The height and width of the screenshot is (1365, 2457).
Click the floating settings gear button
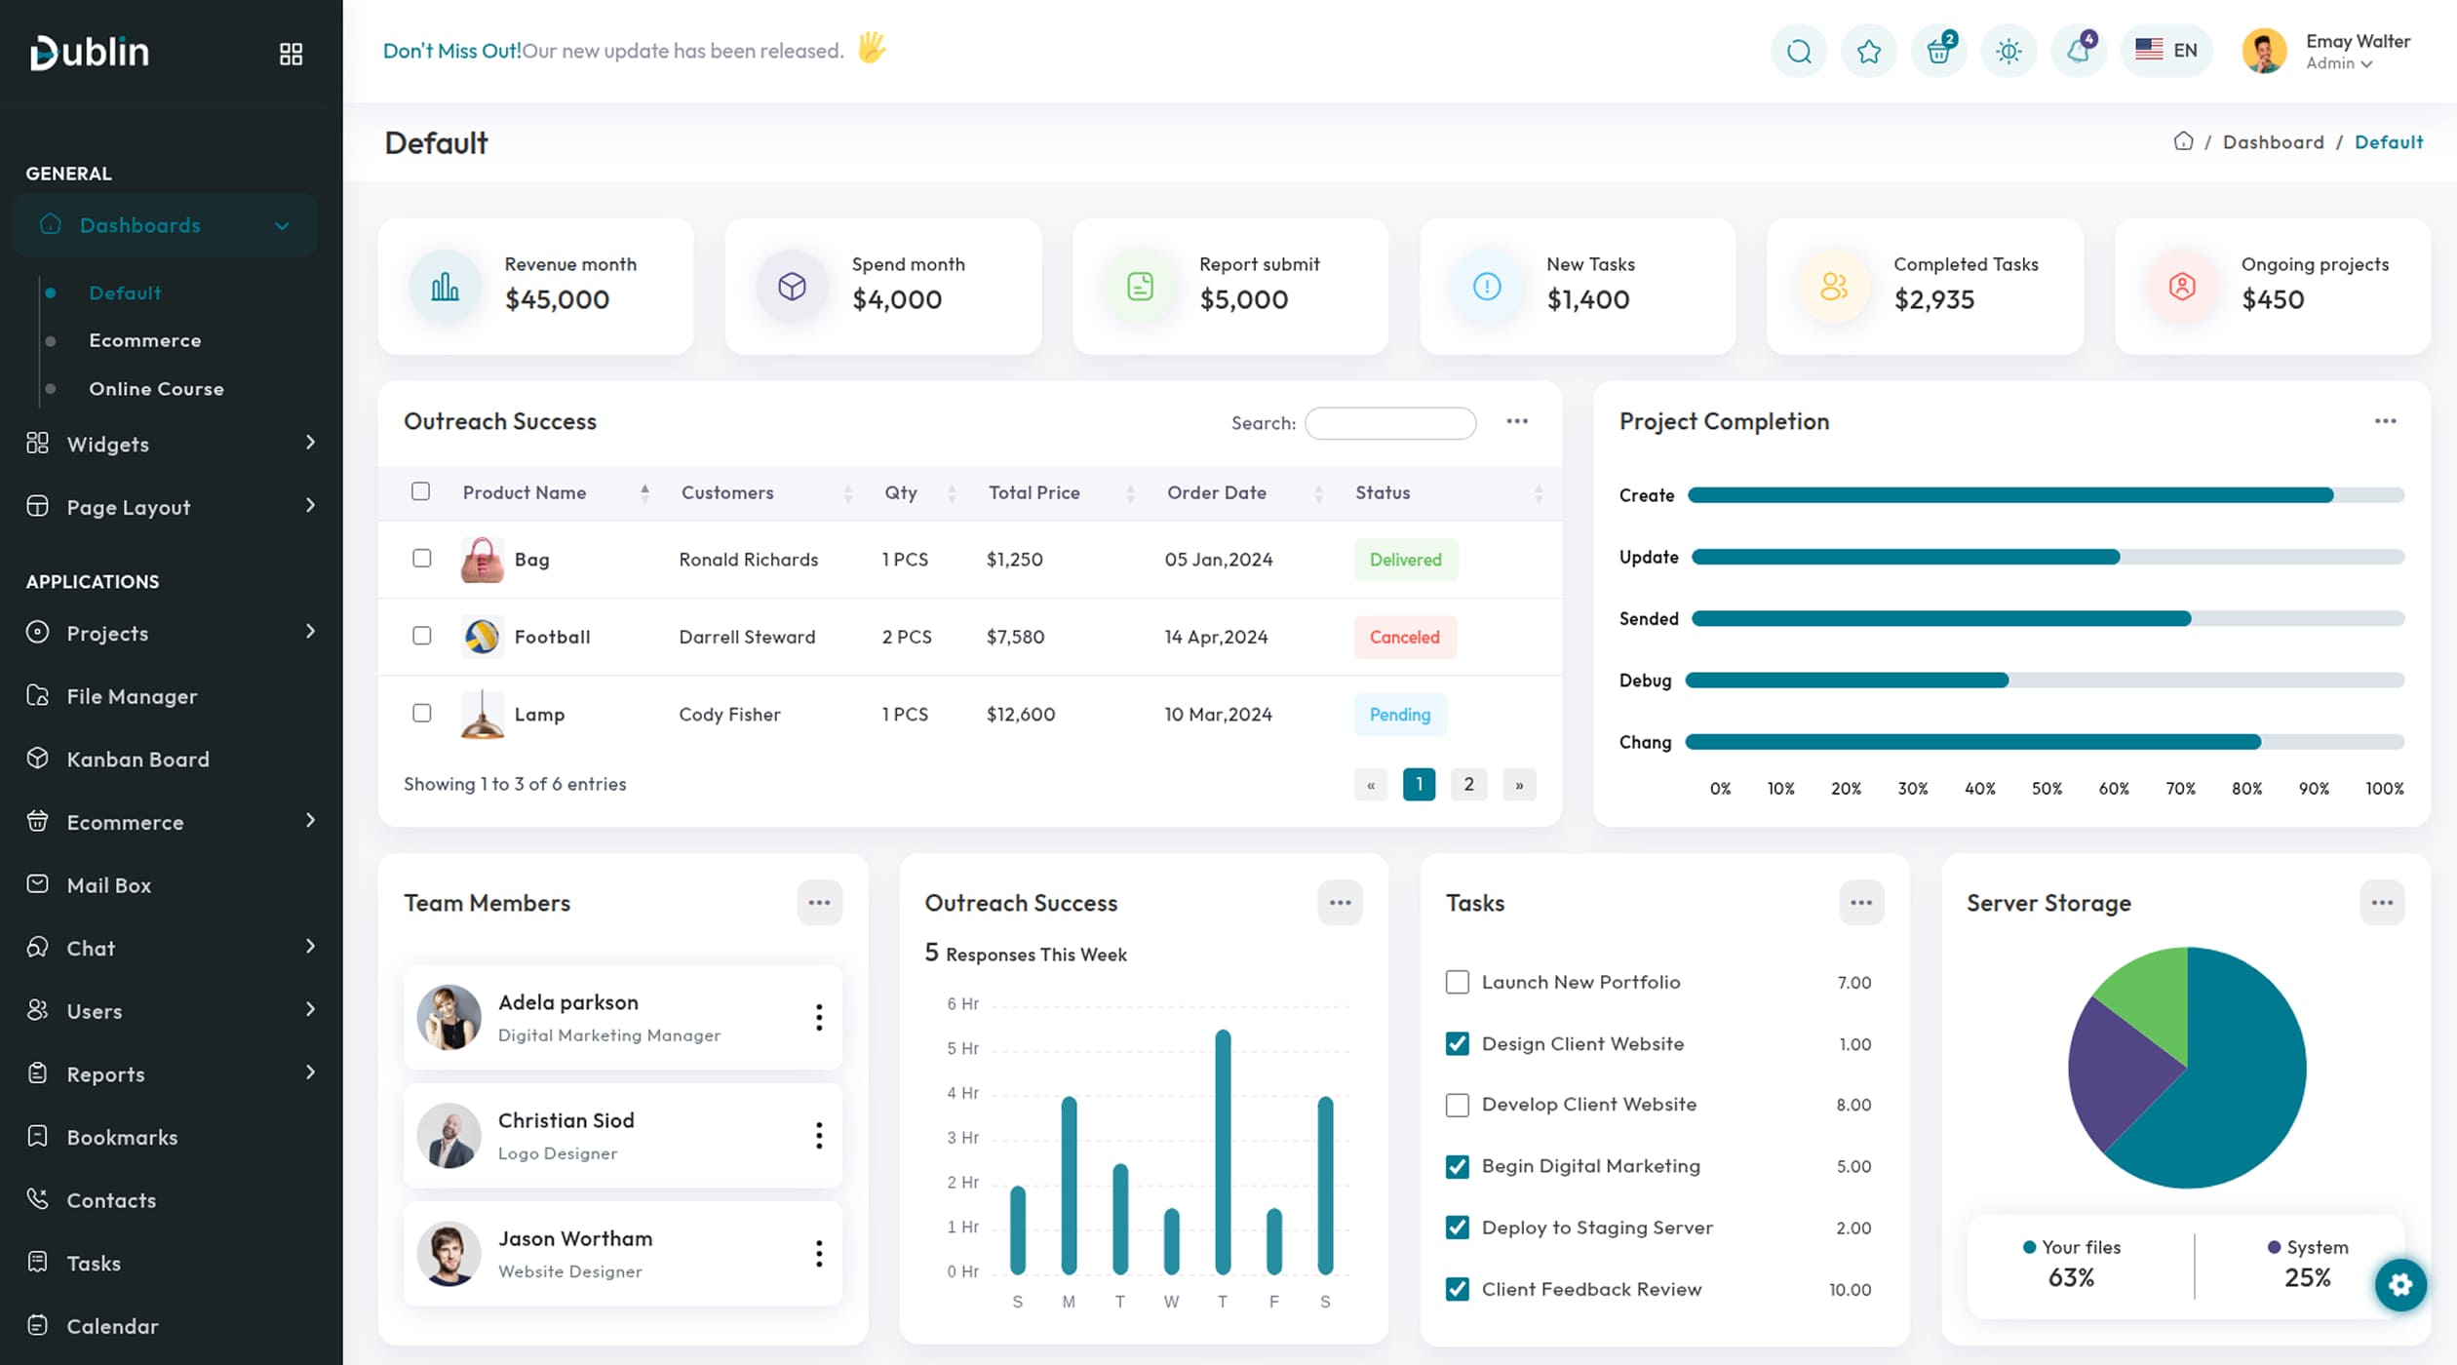coord(2400,1284)
